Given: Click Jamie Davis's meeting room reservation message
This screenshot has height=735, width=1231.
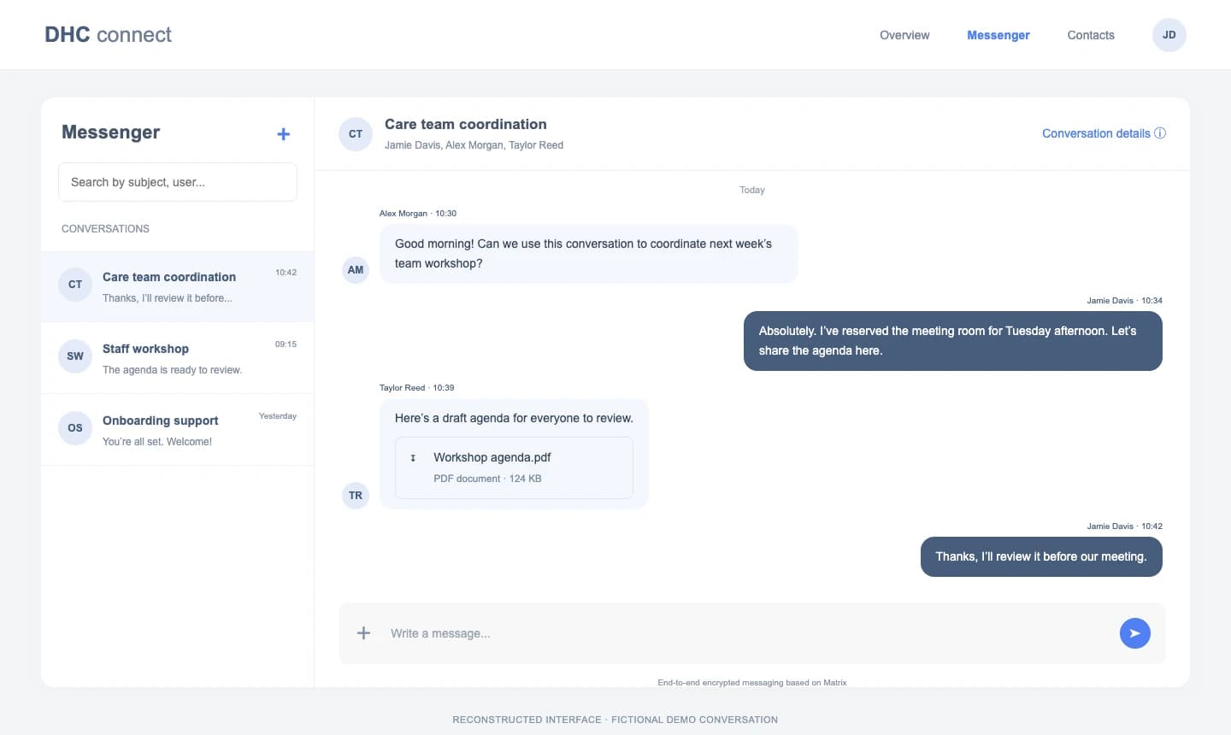Looking at the screenshot, I should (x=953, y=341).
